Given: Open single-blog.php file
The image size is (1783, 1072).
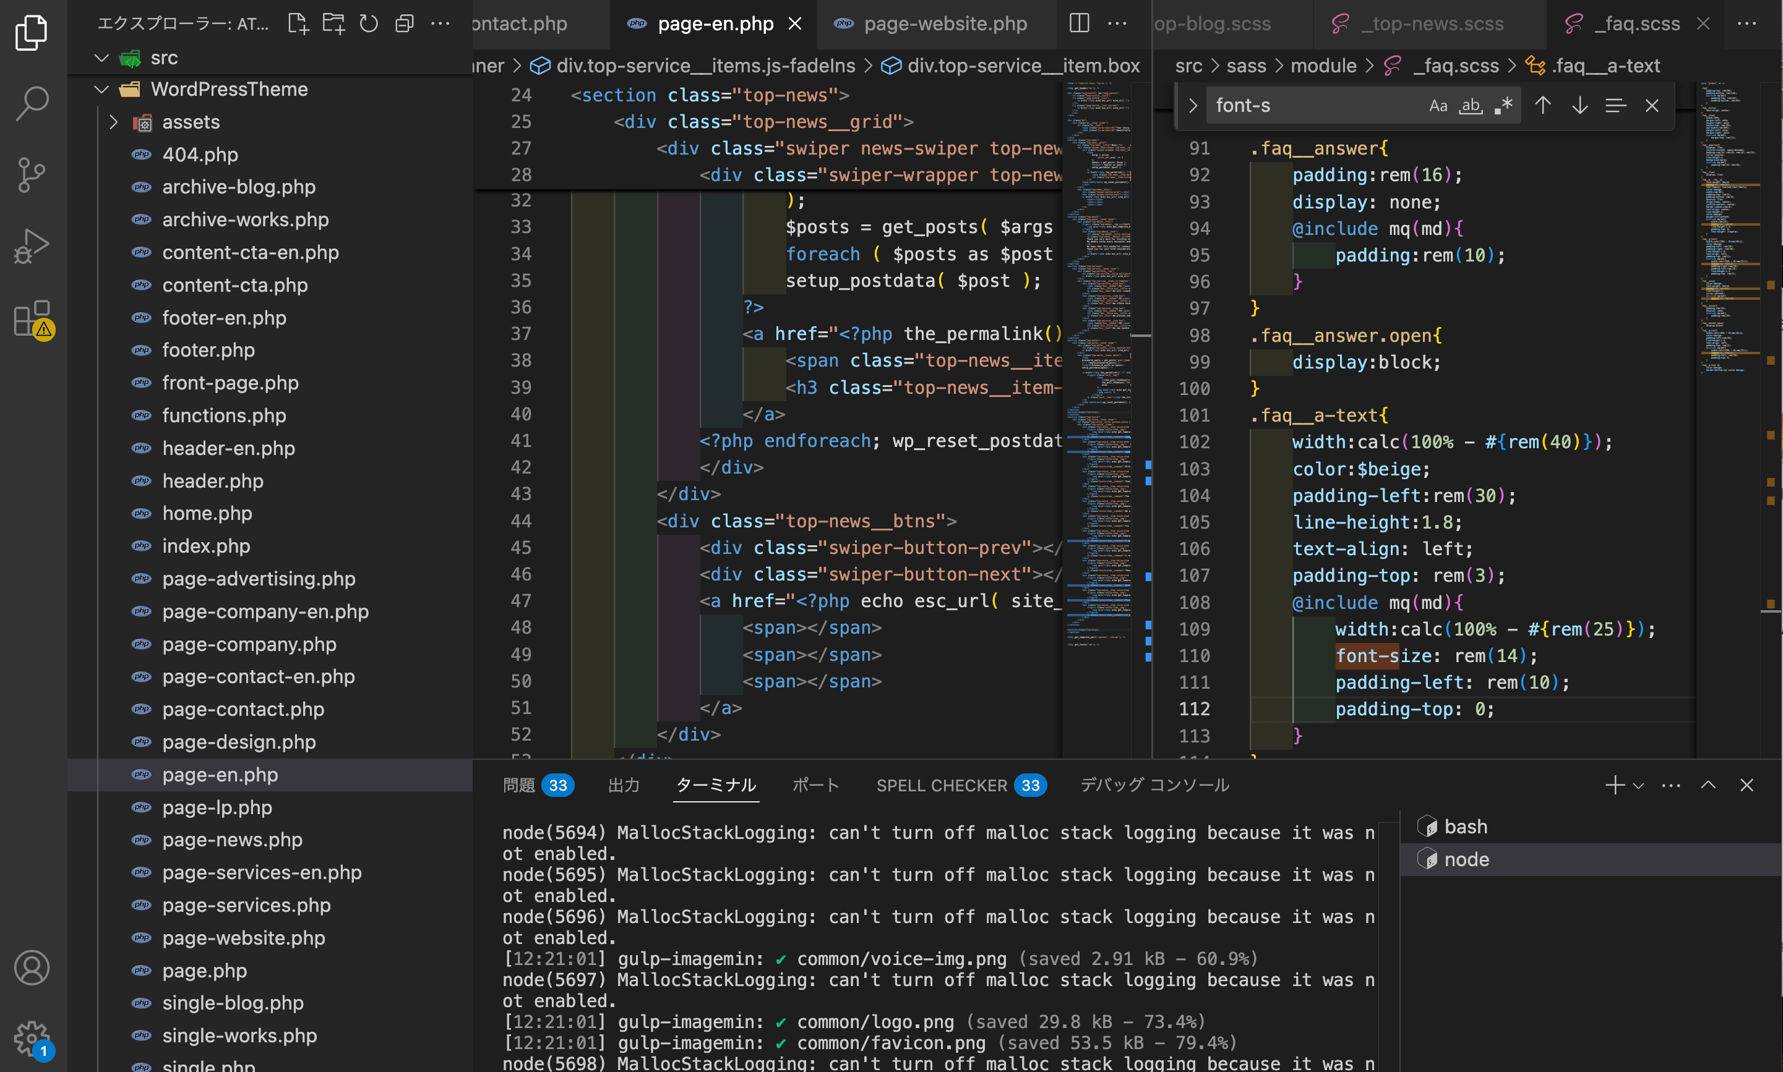Looking at the screenshot, I should [x=233, y=1003].
